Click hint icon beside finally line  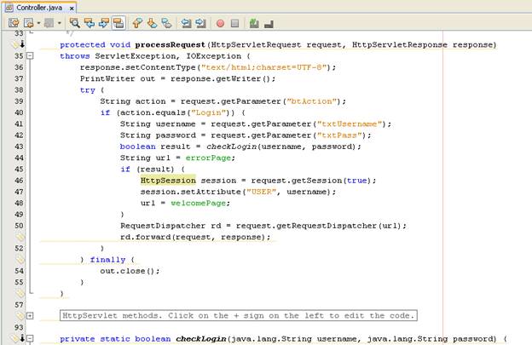pos(20,259)
